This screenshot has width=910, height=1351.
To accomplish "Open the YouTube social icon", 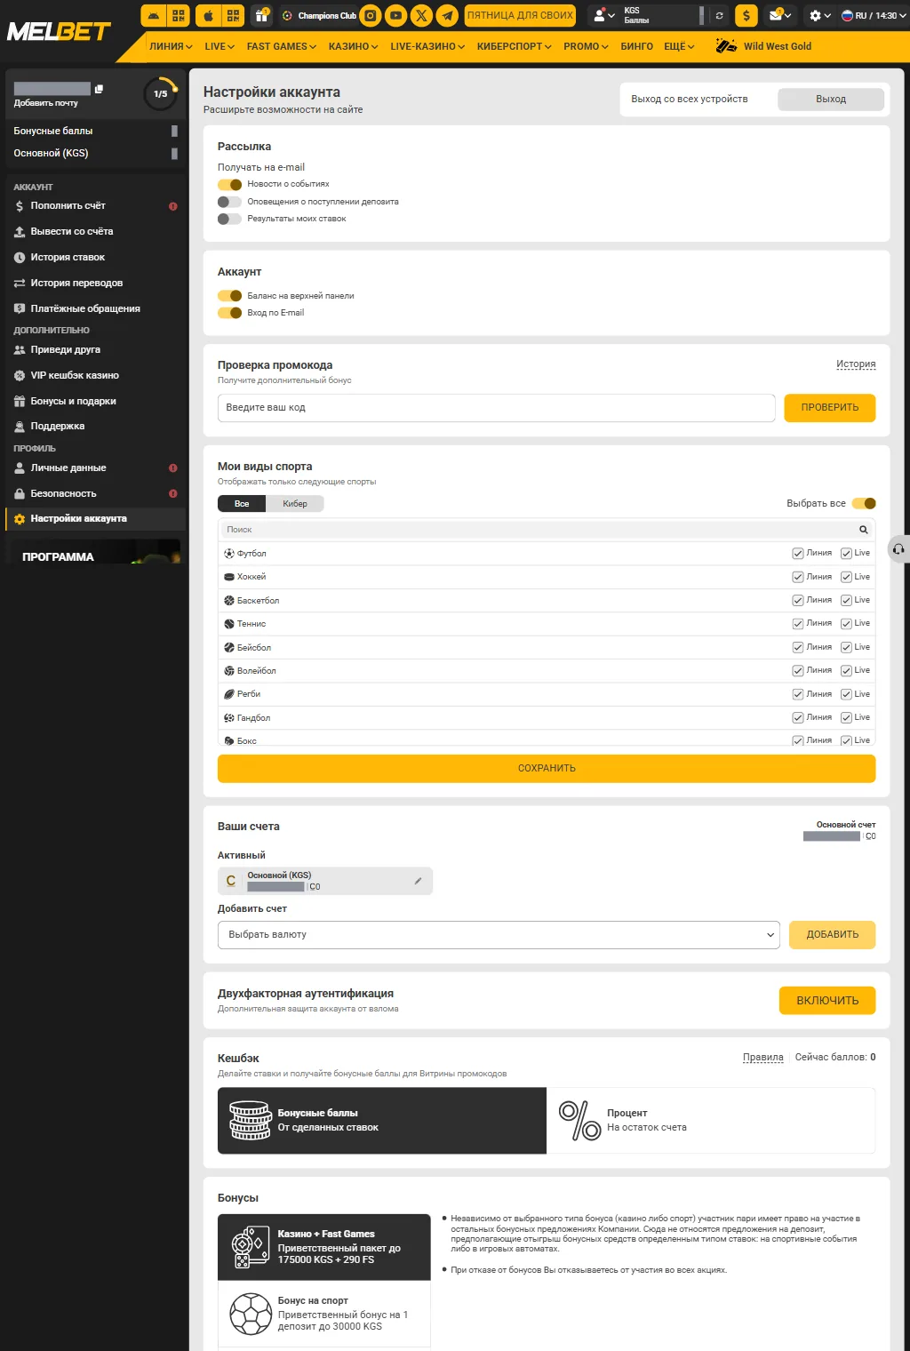I will coord(396,15).
